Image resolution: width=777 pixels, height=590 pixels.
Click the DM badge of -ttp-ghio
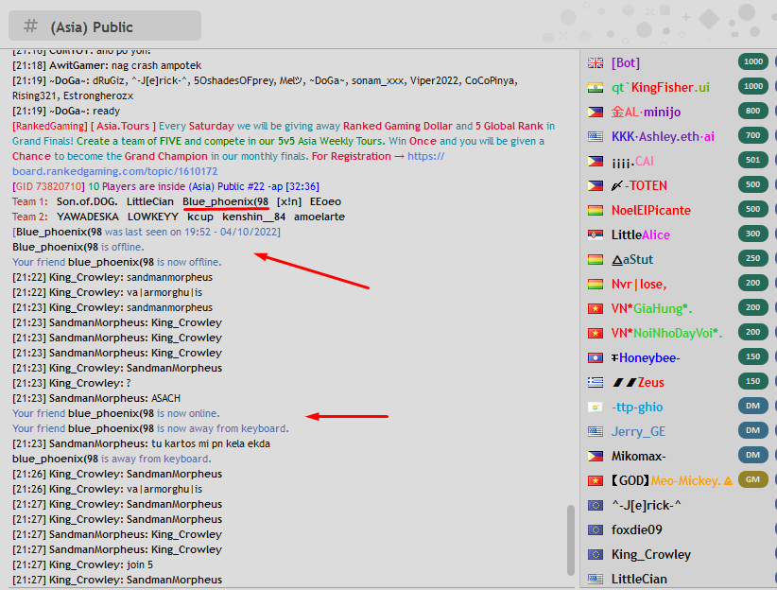(752, 406)
